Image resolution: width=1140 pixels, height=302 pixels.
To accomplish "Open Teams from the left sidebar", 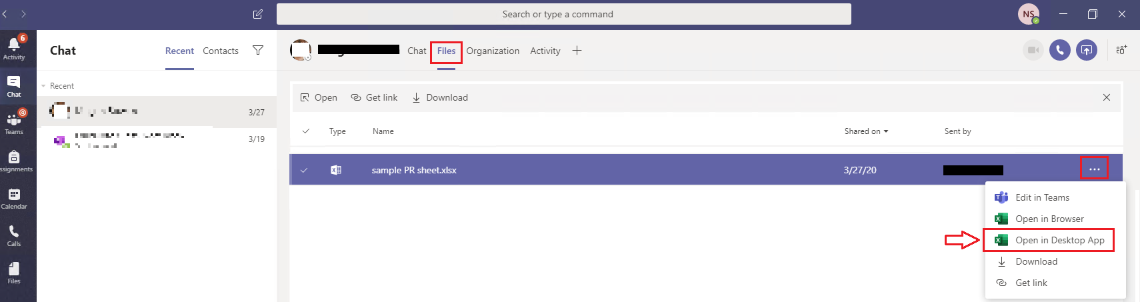I will [14, 123].
